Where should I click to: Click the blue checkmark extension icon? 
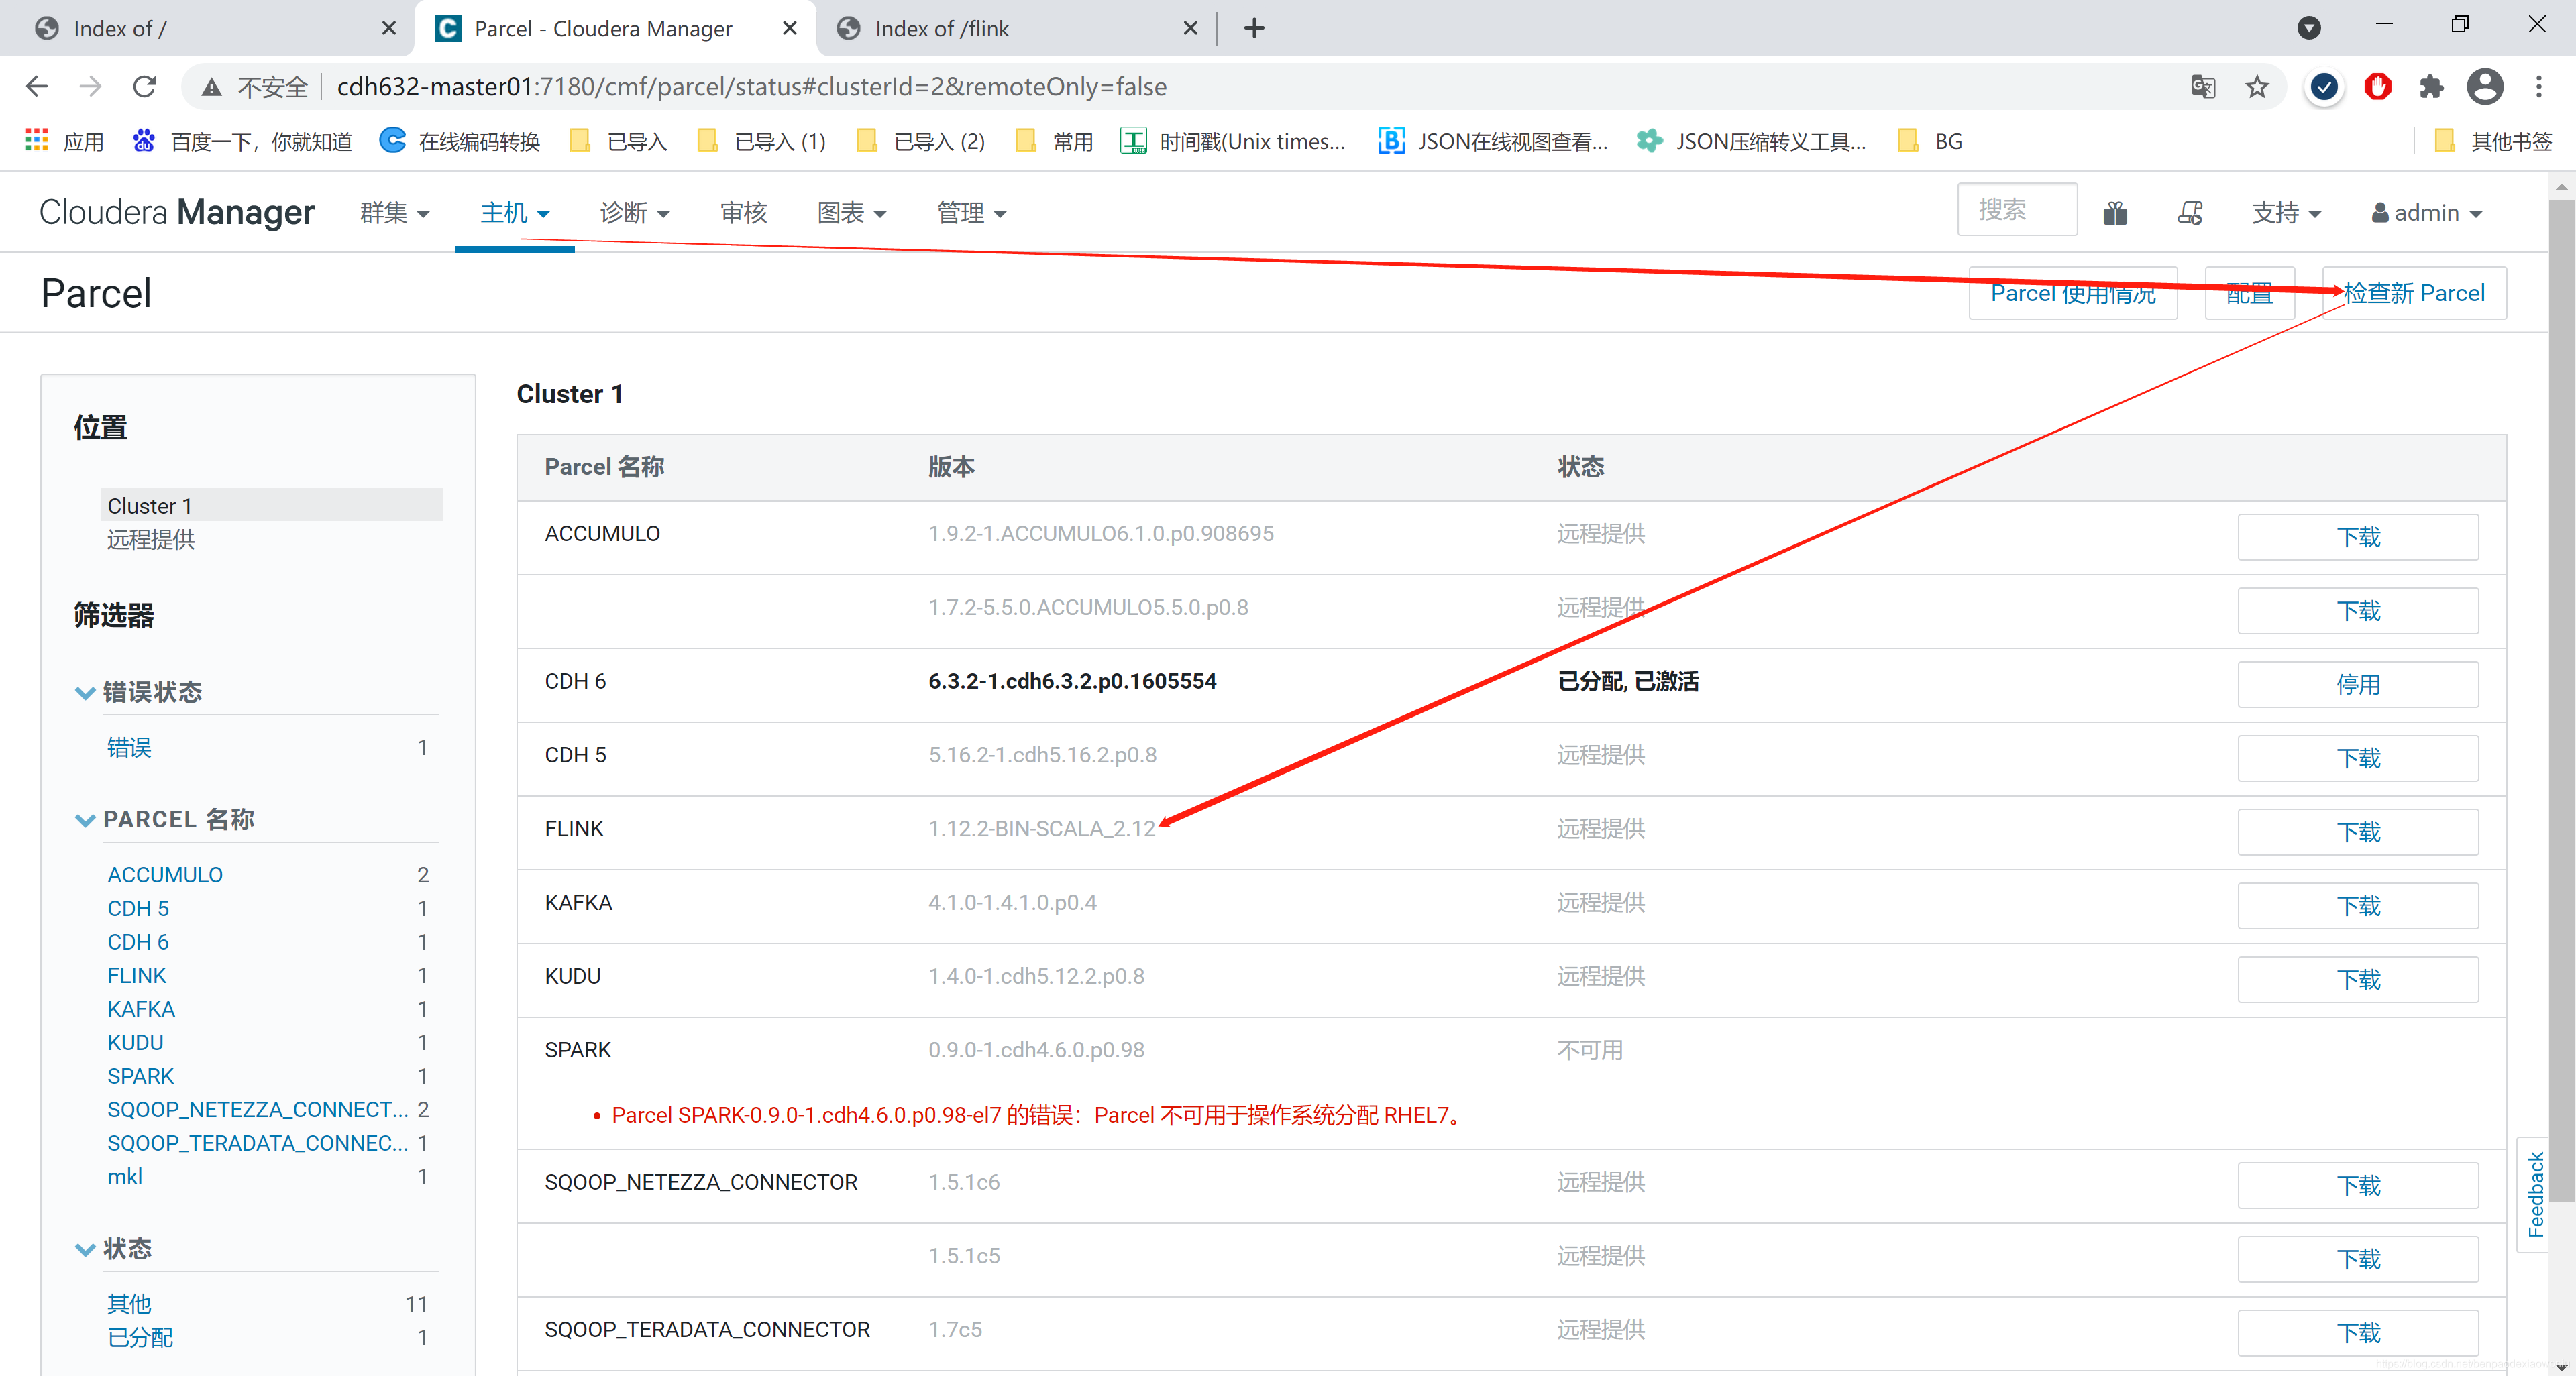click(x=2324, y=87)
